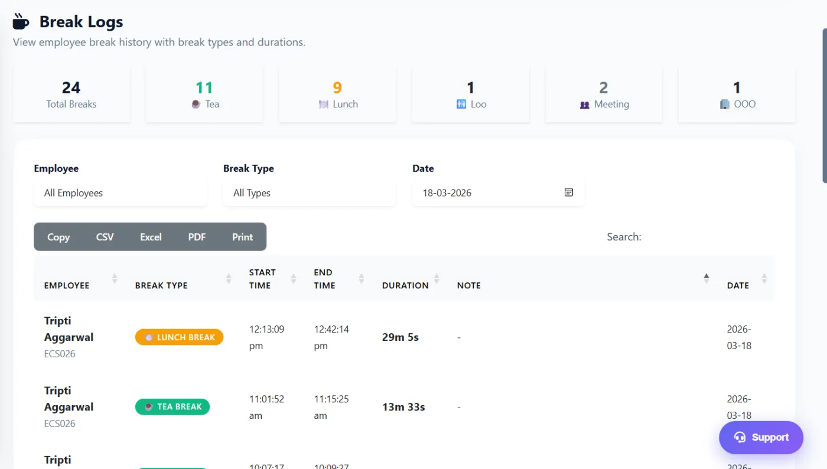Screen dimensions: 827x469
Task: Click the Lunch count 9
Action: click(x=337, y=88)
